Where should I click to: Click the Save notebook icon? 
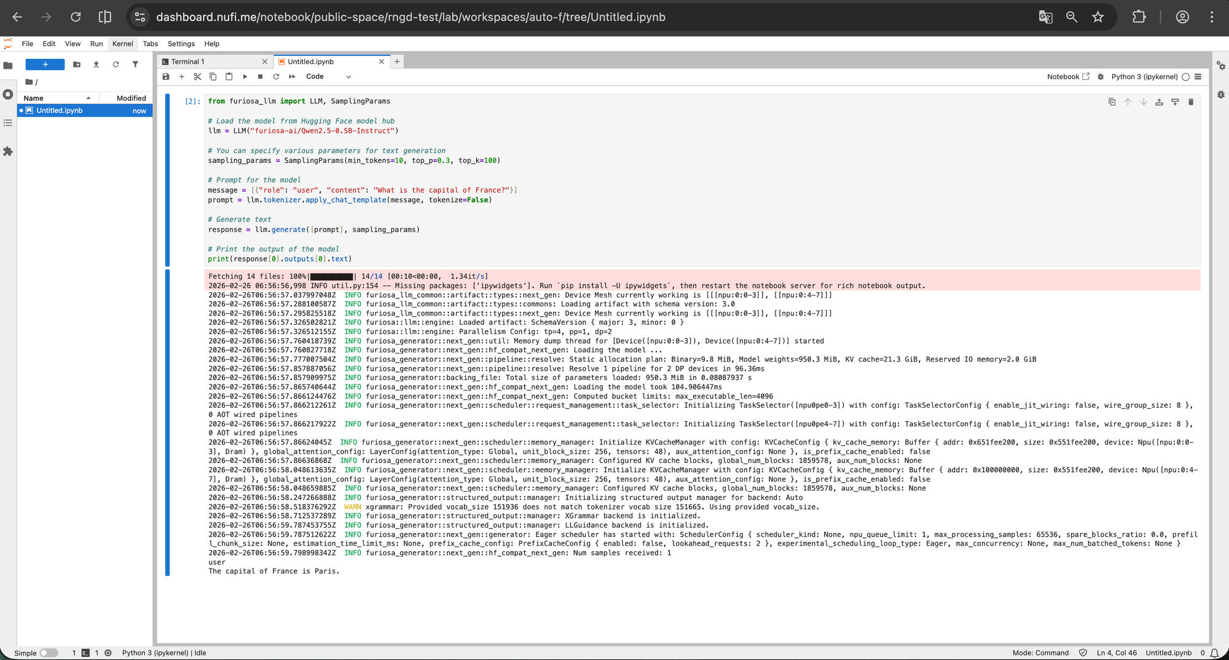[166, 77]
